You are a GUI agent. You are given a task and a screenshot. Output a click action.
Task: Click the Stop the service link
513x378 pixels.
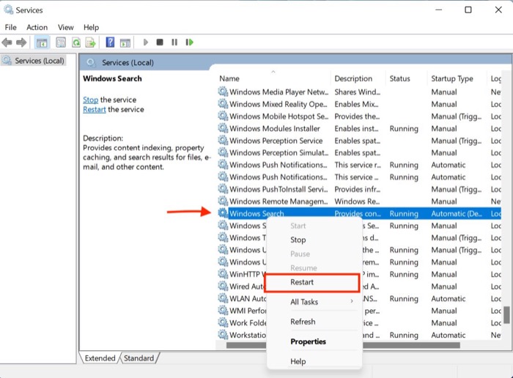[x=90, y=100]
